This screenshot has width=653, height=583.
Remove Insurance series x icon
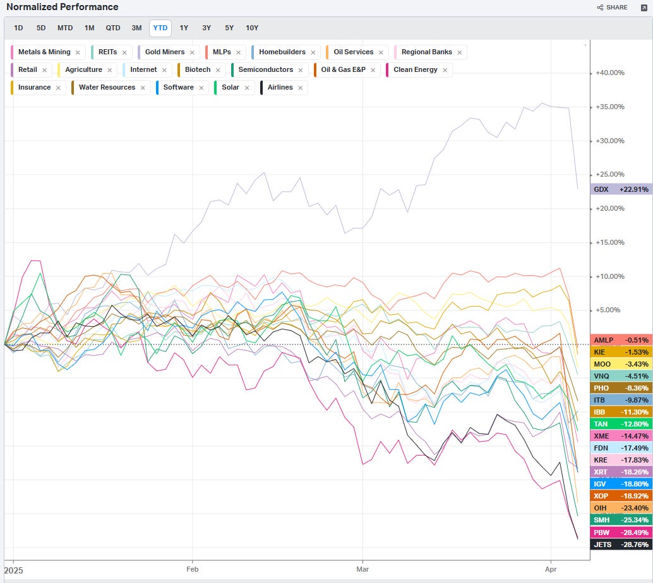point(58,88)
